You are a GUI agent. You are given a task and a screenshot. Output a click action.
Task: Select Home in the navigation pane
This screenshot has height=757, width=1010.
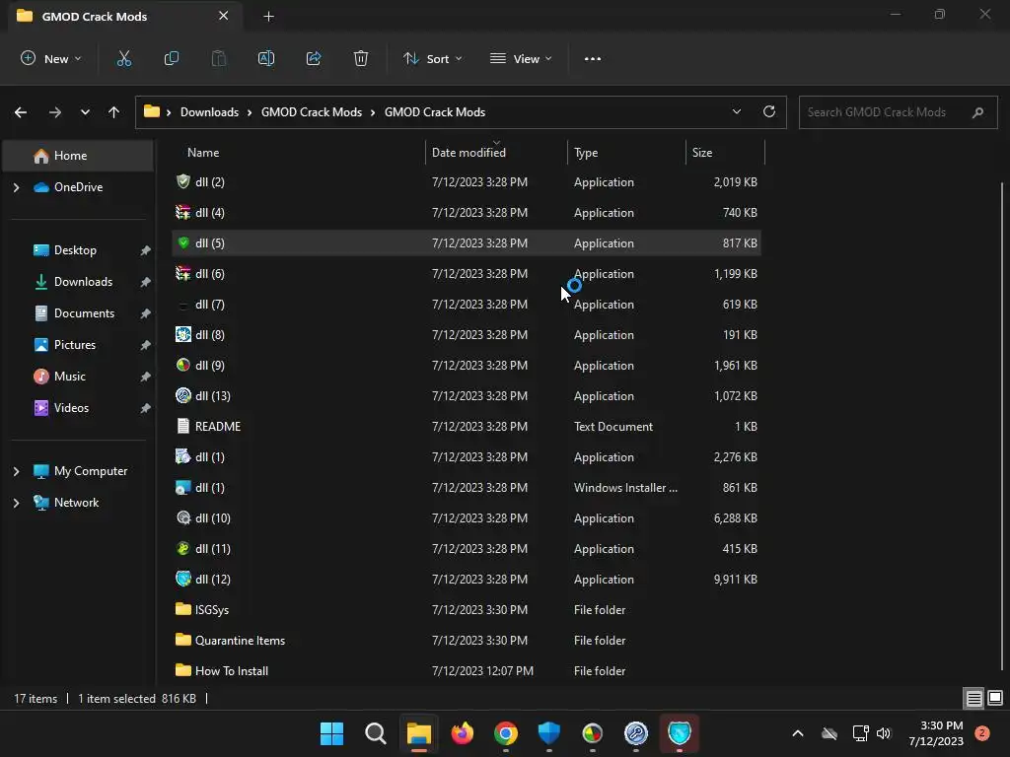78,156
